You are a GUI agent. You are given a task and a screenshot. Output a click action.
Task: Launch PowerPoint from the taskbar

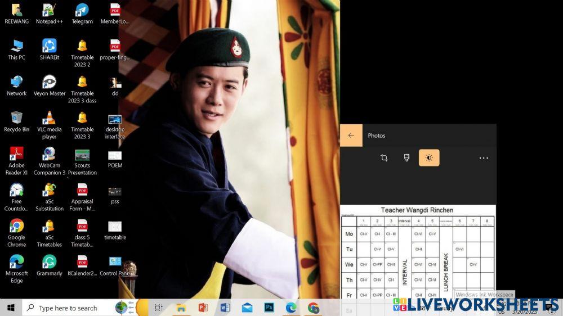pos(203,308)
